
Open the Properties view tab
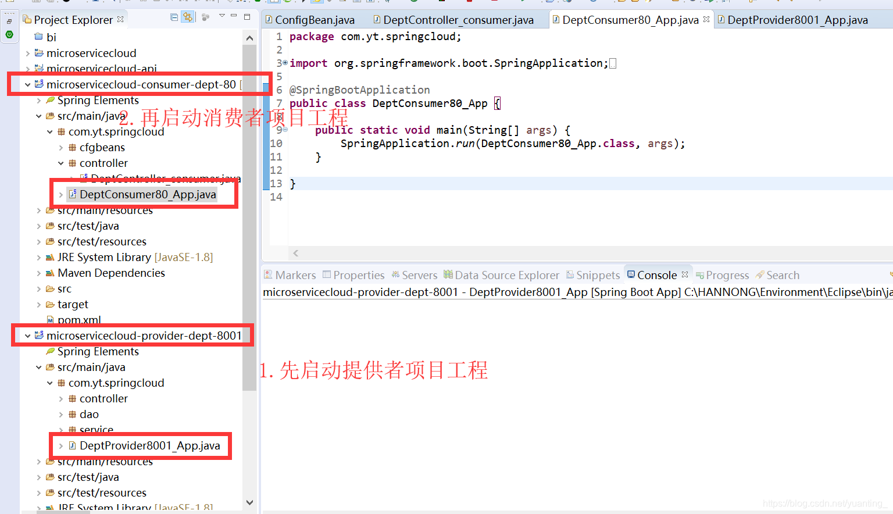353,275
